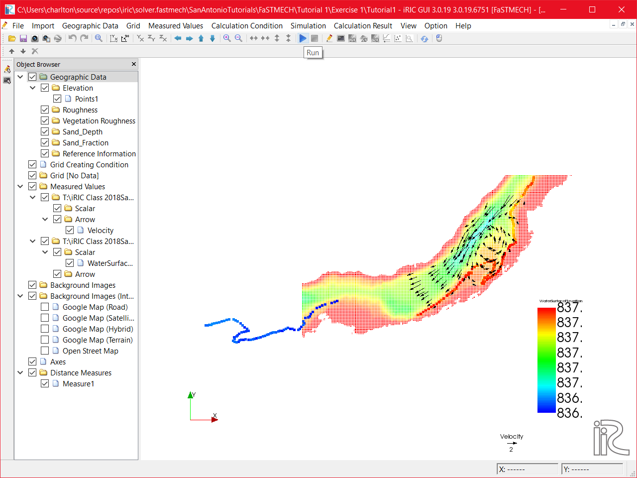Screen dimensions: 637x478
Task: Click the Save disk icon
Action: point(23,38)
